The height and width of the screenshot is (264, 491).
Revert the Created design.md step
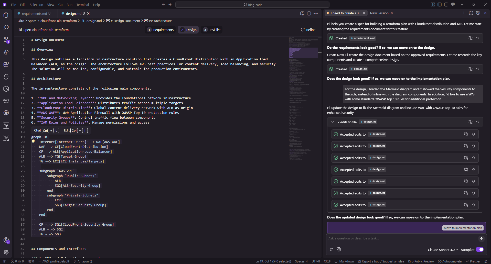coord(478,69)
